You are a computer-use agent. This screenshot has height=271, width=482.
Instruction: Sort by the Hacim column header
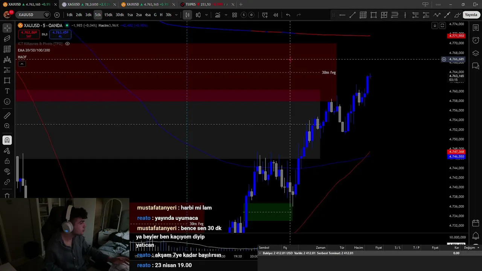click(358, 248)
